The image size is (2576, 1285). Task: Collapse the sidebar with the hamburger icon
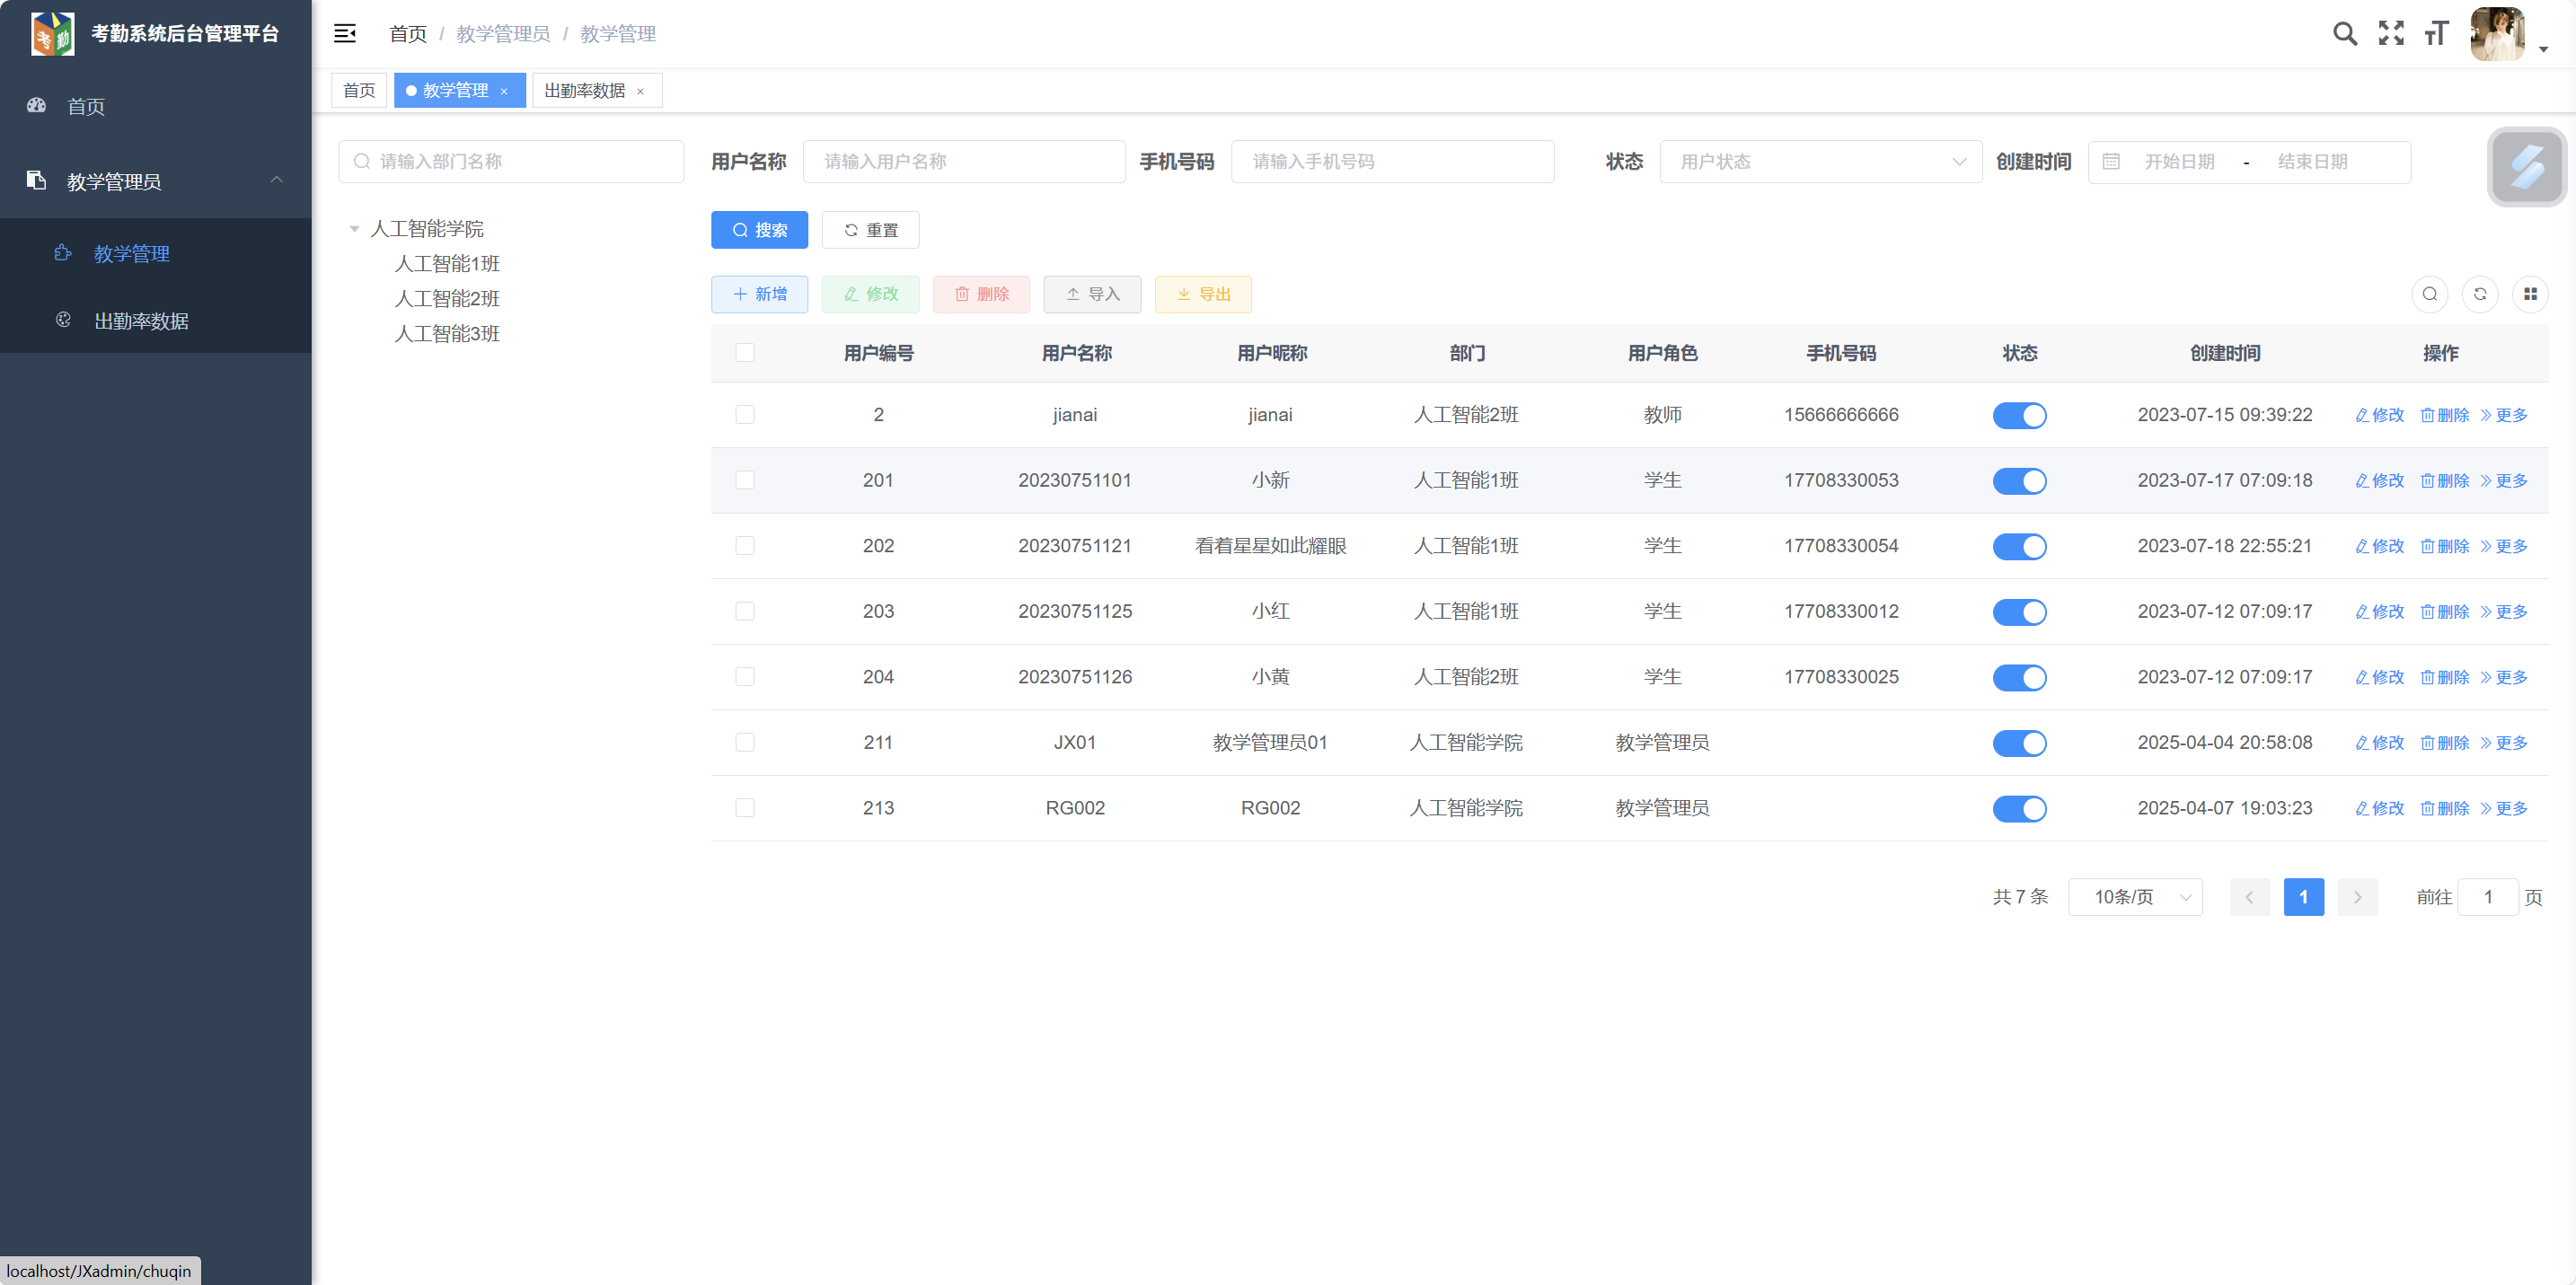pyautogui.click(x=345, y=34)
